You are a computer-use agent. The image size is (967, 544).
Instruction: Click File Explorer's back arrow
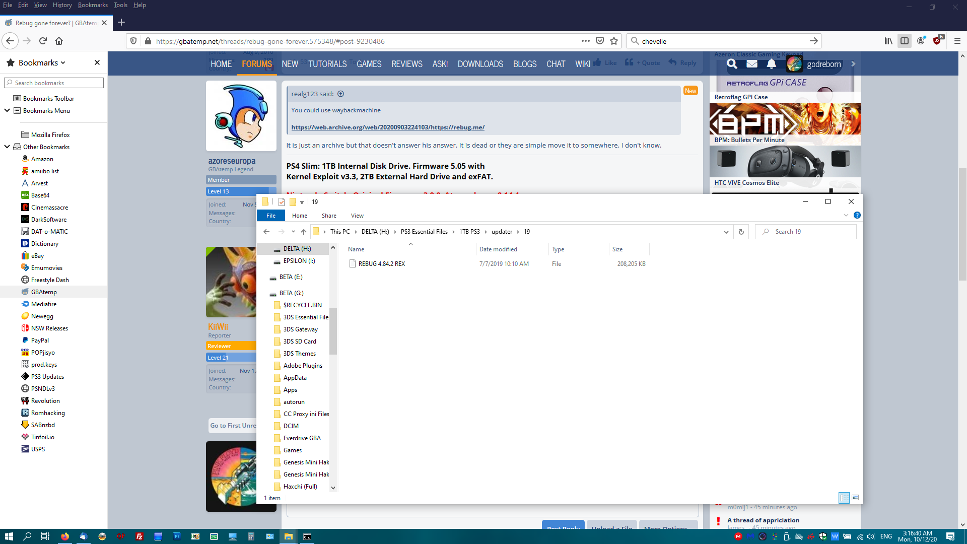[266, 232]
